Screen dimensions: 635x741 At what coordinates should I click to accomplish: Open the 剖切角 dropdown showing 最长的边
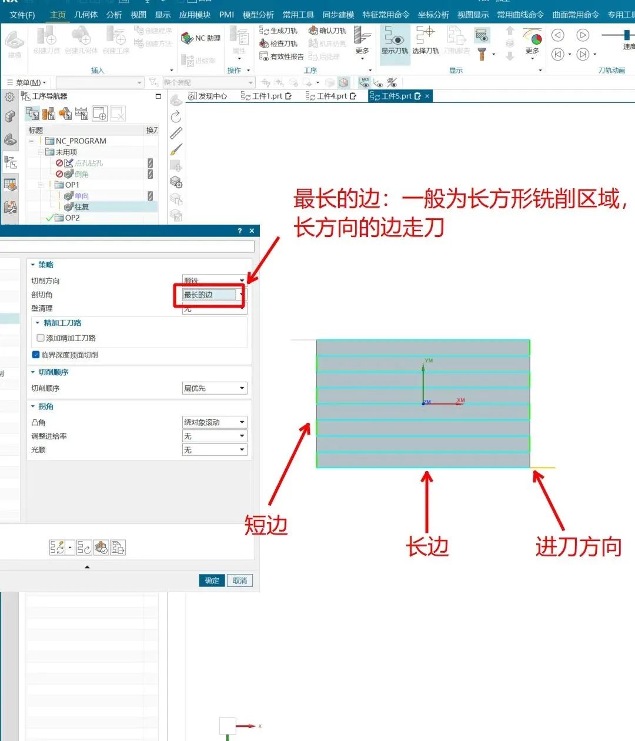pos(215,295)
